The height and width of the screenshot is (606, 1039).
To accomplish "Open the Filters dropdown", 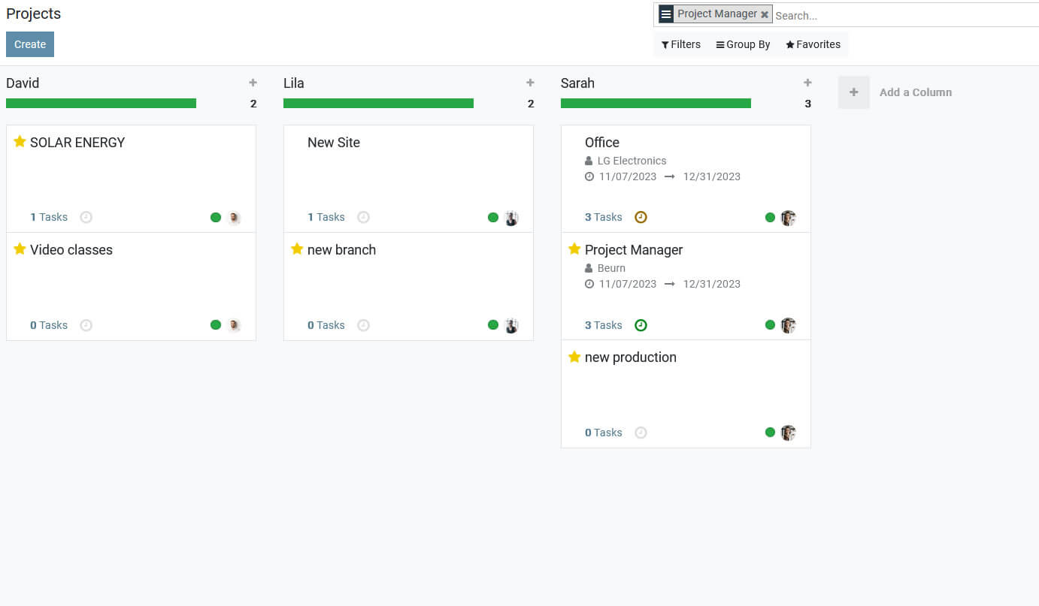I will (680, 44).
